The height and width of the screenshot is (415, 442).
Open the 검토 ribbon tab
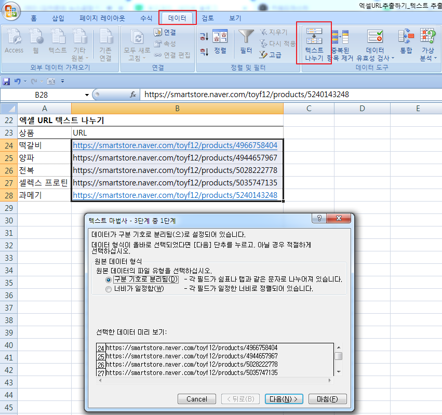(208, 18)
